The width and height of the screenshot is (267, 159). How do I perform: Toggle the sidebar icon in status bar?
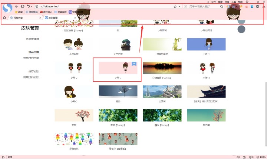pos(3,157)
